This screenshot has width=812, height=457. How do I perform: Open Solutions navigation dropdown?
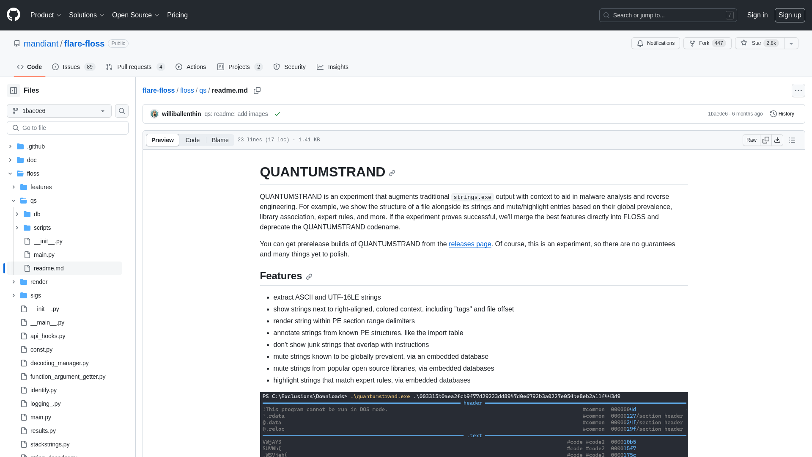coord(86,15)
